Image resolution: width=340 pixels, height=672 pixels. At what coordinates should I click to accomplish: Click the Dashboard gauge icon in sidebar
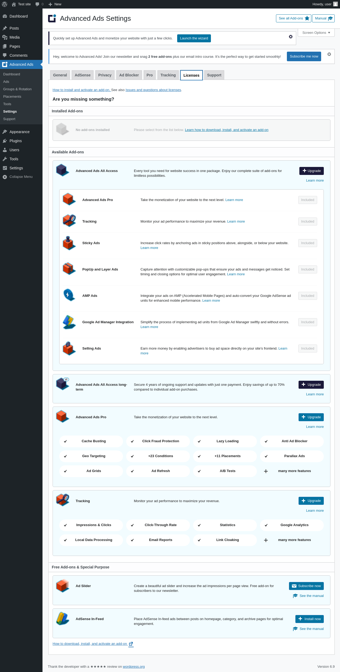[x=5, y=16]
